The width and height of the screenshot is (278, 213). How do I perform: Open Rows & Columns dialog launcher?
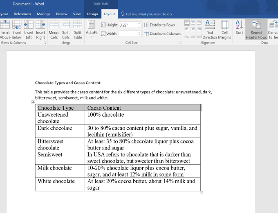(45, 43)
